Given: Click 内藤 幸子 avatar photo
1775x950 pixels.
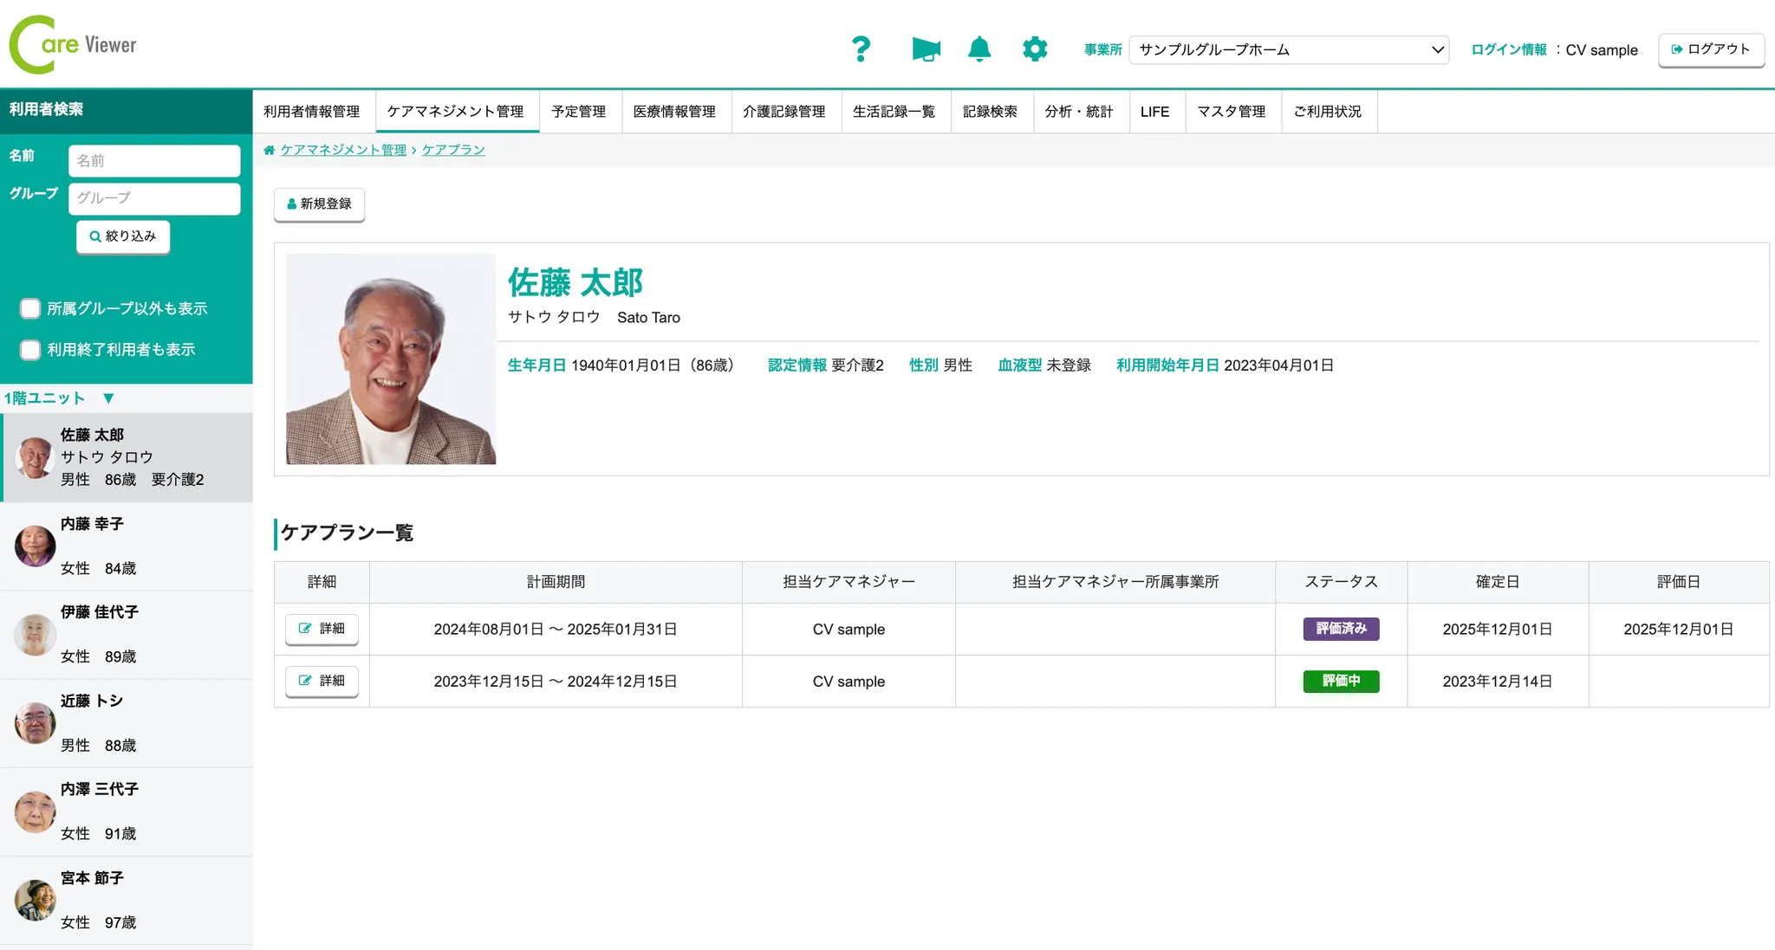Looking at the screenshot, I should click(x=35, y=546).
